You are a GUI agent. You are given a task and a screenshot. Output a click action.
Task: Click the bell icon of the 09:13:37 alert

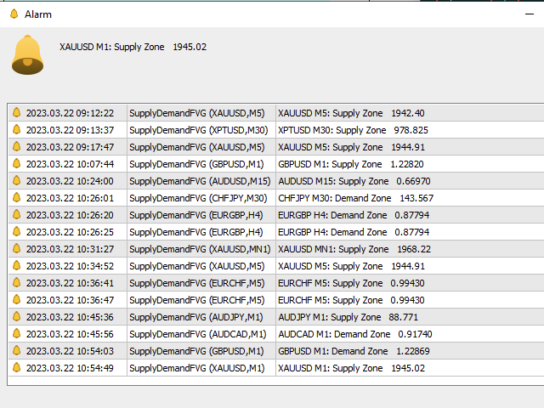(16, 130)
